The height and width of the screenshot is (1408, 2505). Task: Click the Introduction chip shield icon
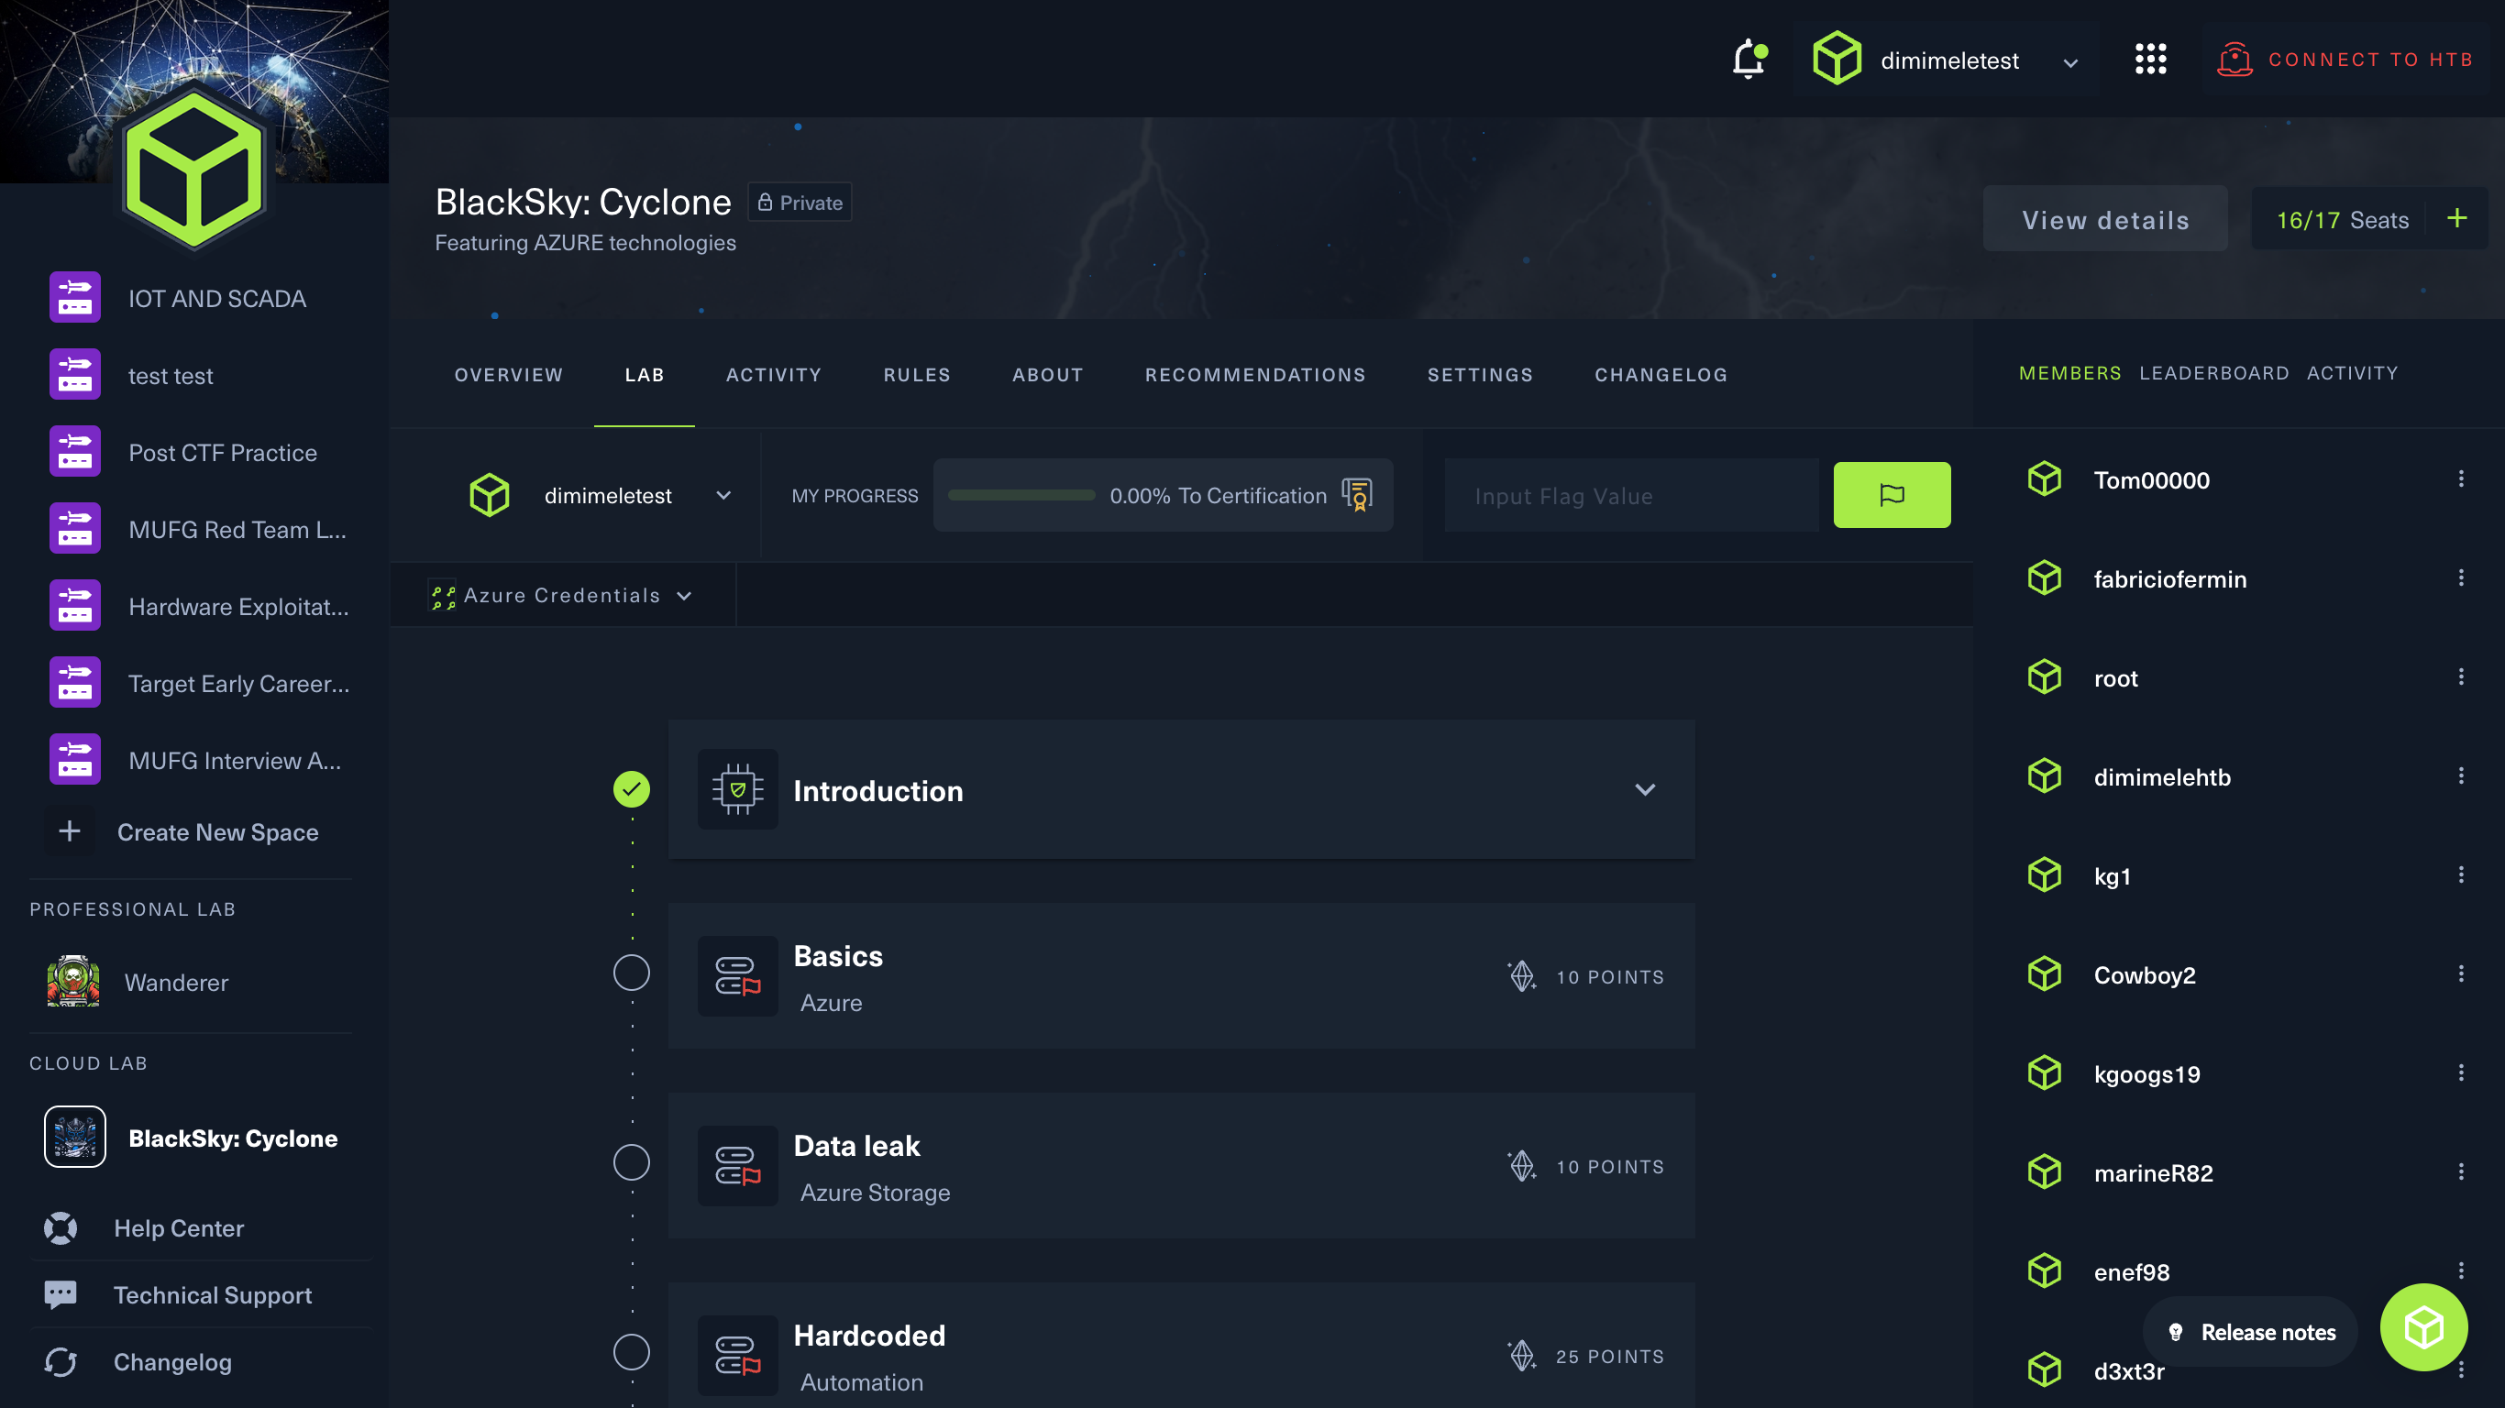click(x=737, y=789)
